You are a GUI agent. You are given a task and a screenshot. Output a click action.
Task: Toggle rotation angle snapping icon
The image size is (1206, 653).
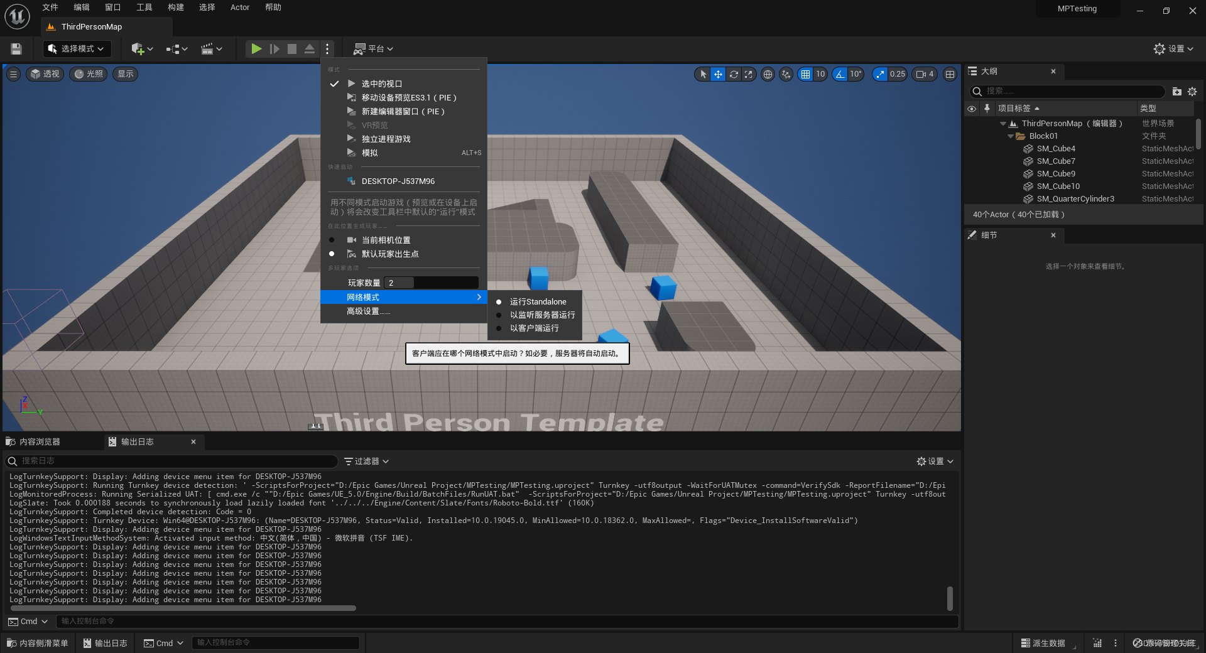point(840,74)
